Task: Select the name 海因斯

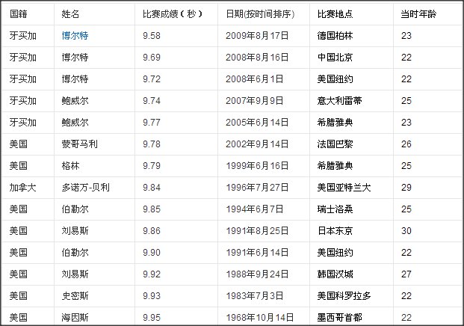Action: [75, 318]
